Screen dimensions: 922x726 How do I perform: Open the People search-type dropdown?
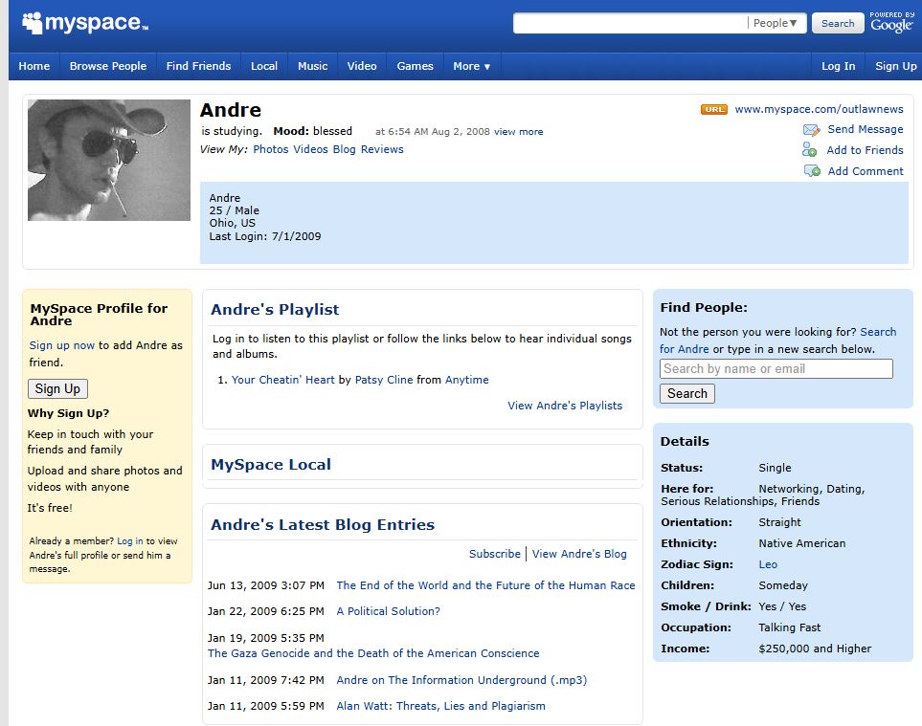point(775,23)
